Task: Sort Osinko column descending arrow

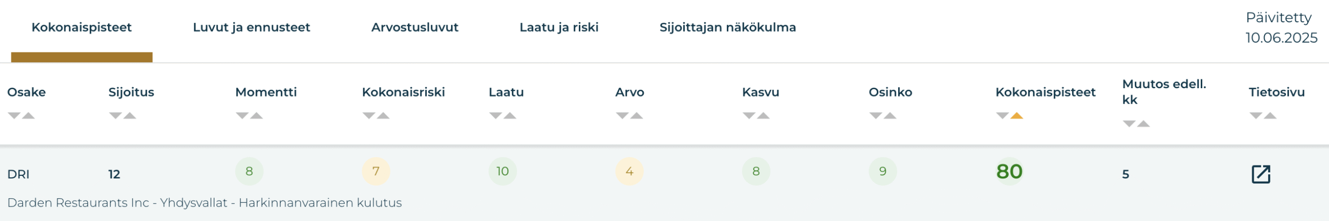Action: (875, 116)
